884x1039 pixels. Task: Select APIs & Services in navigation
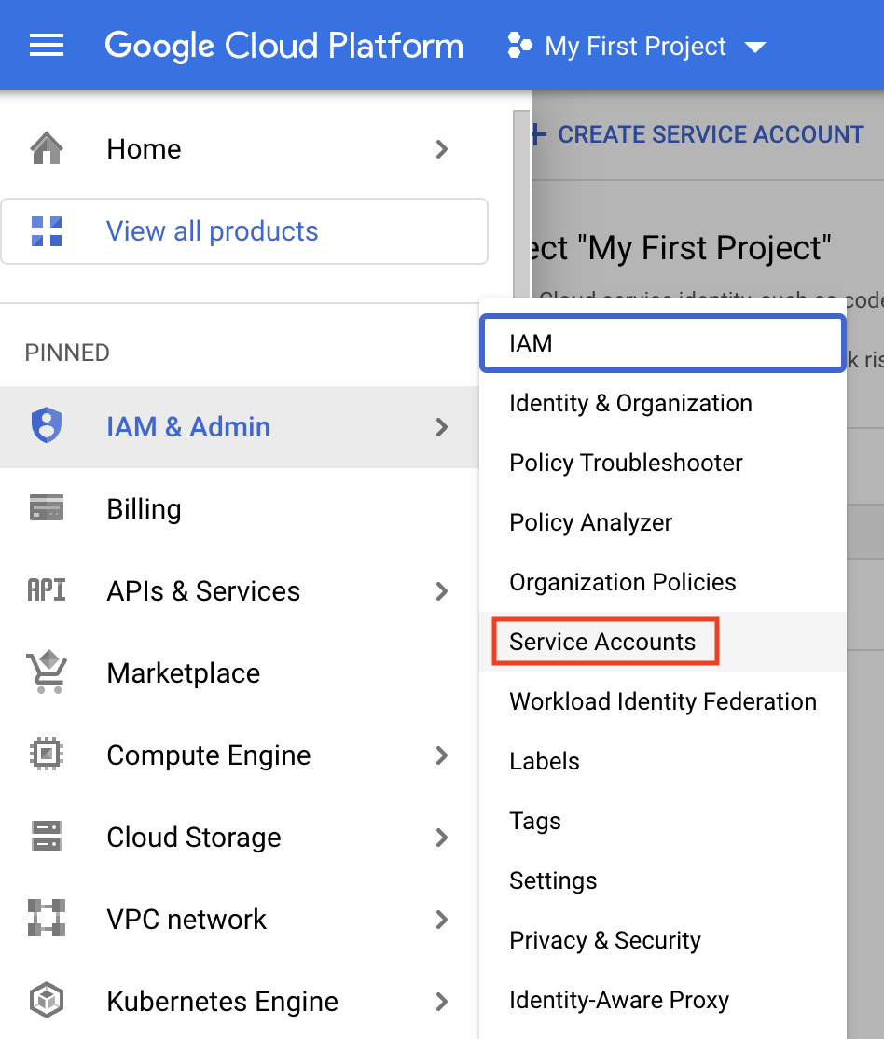[x=240, y=591]
